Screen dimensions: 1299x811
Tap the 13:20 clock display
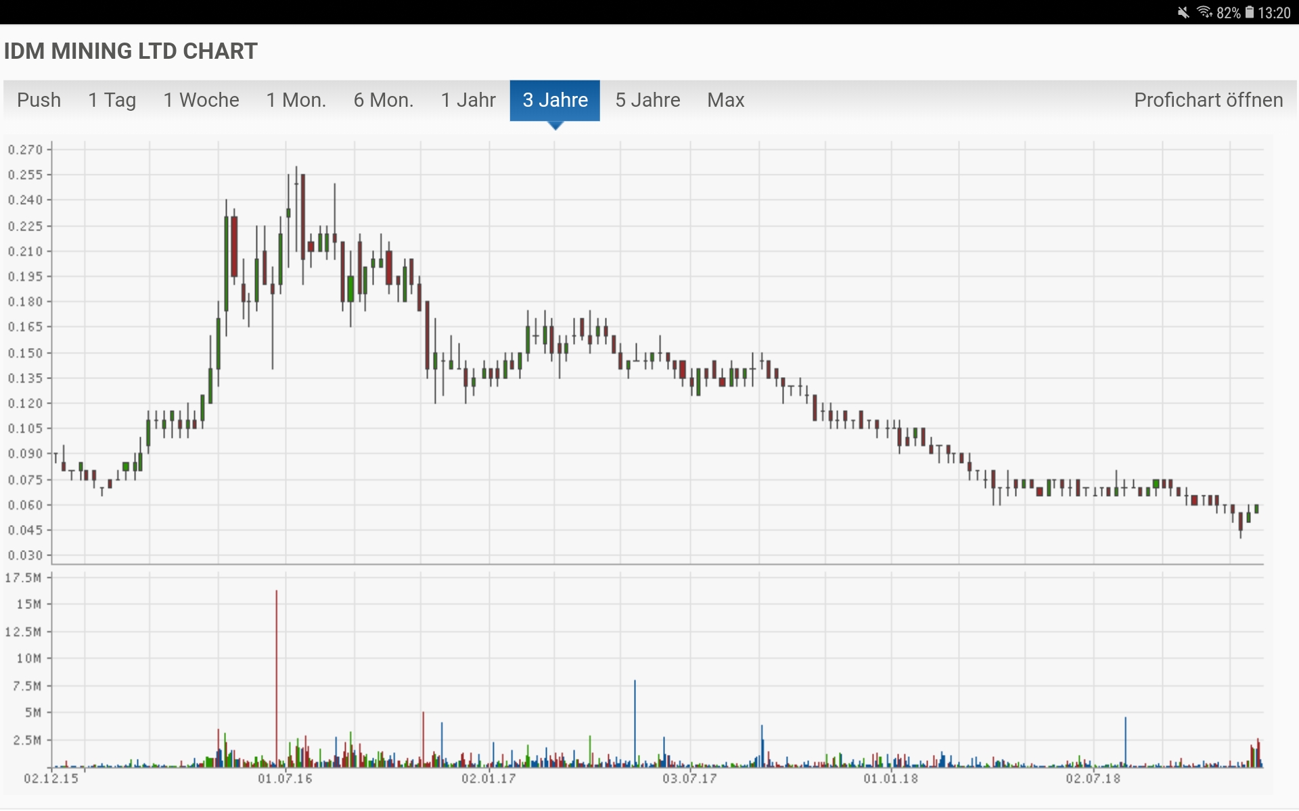(x=1275, y=13)
